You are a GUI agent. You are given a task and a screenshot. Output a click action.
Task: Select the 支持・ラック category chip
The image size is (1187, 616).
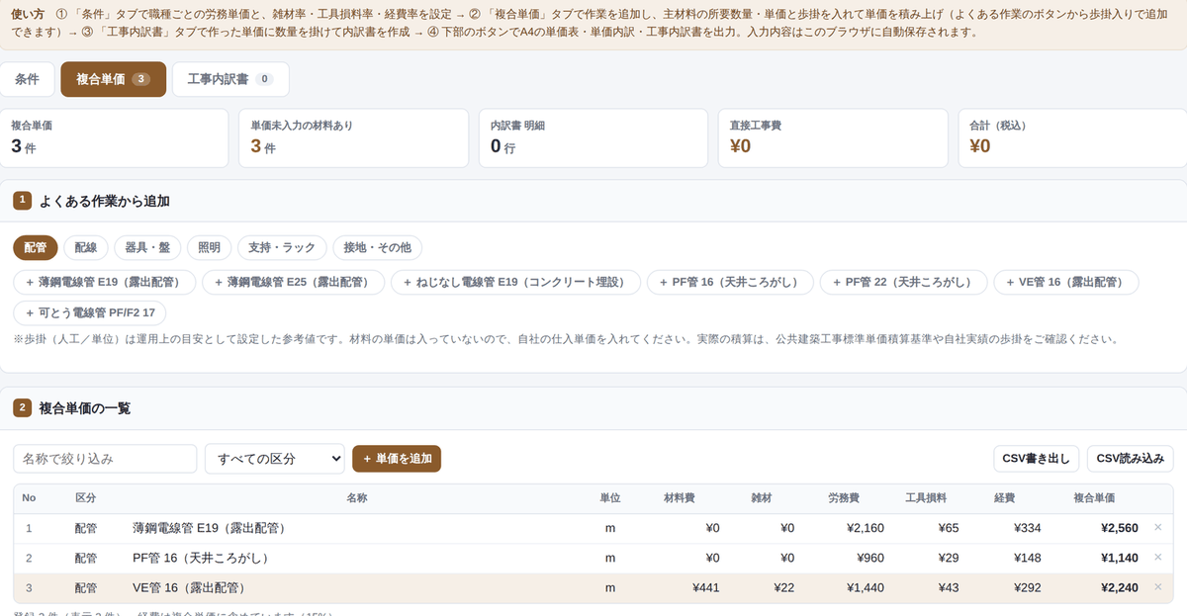282,247
